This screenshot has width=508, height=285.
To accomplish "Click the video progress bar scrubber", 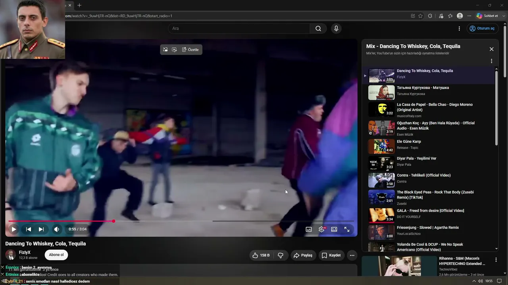I will [114, 221].
